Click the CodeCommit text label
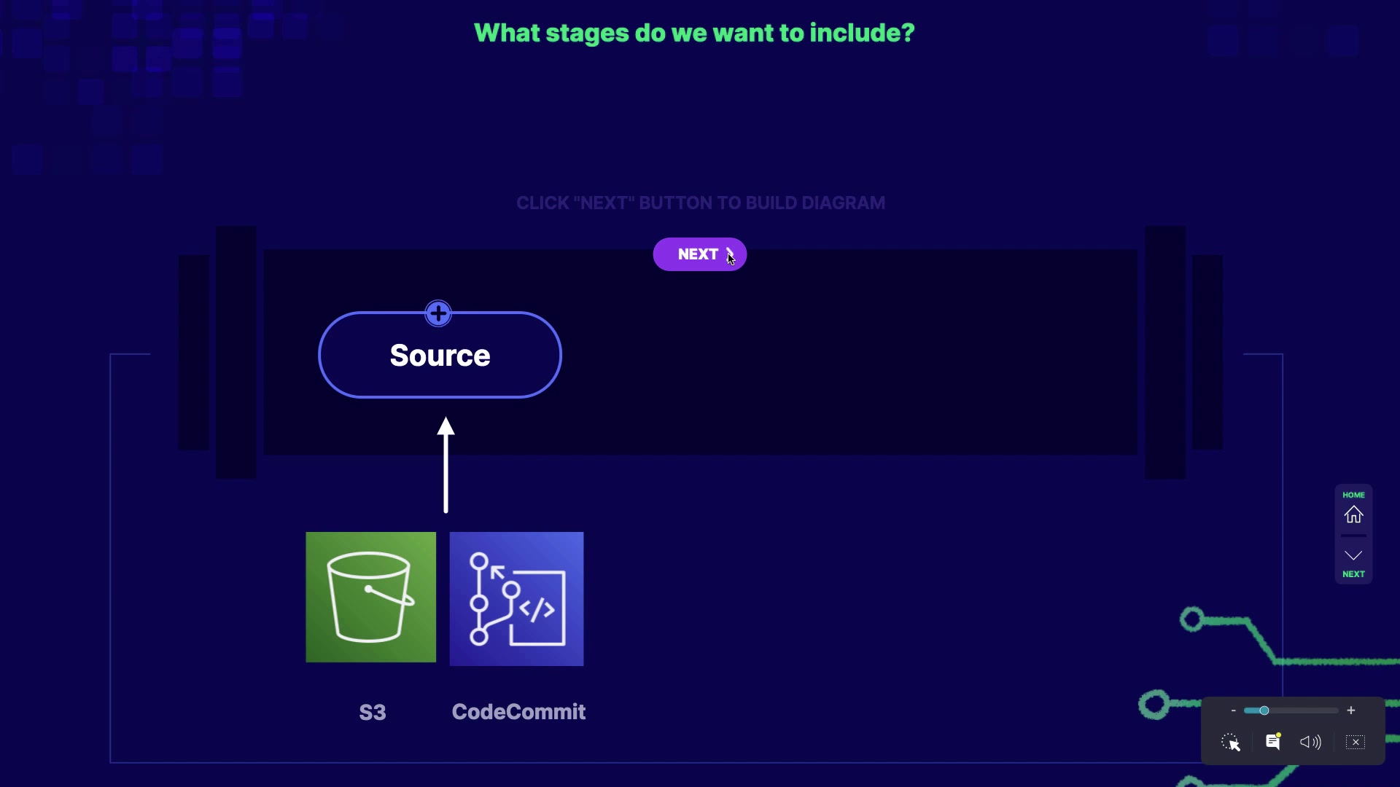Image resolution: width=1400 pixels, height=787 pixels. click(518, 712)
